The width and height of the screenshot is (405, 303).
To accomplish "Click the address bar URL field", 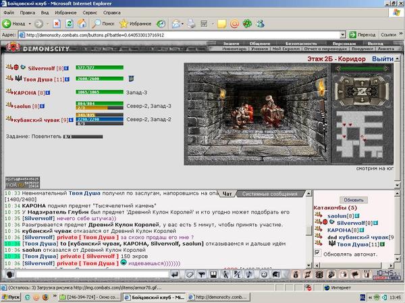I will coord(180,35).
